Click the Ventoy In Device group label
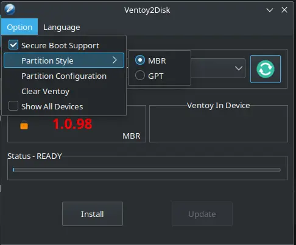Viewport: 296px width, 245px height. [218, 106]
